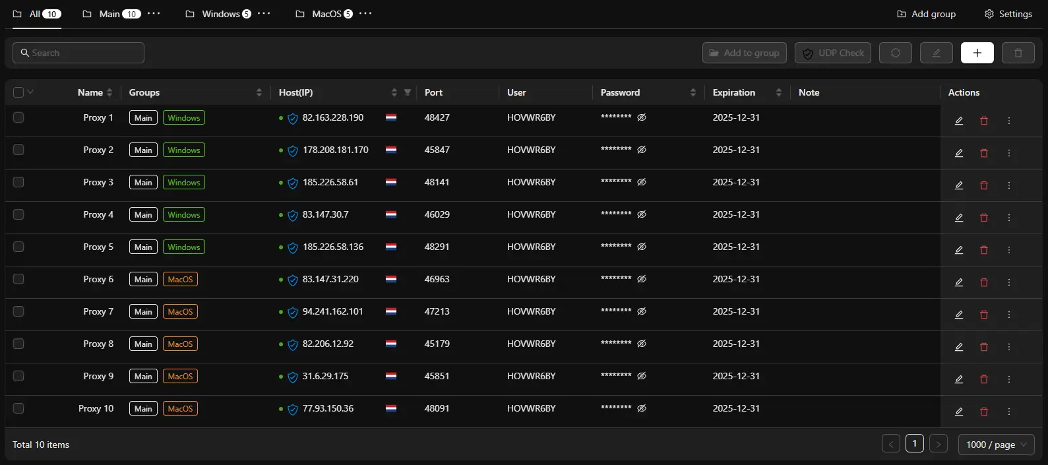Check the Proxy 1 row checkbox
The image size is (1048, 465).
[18, 117]
